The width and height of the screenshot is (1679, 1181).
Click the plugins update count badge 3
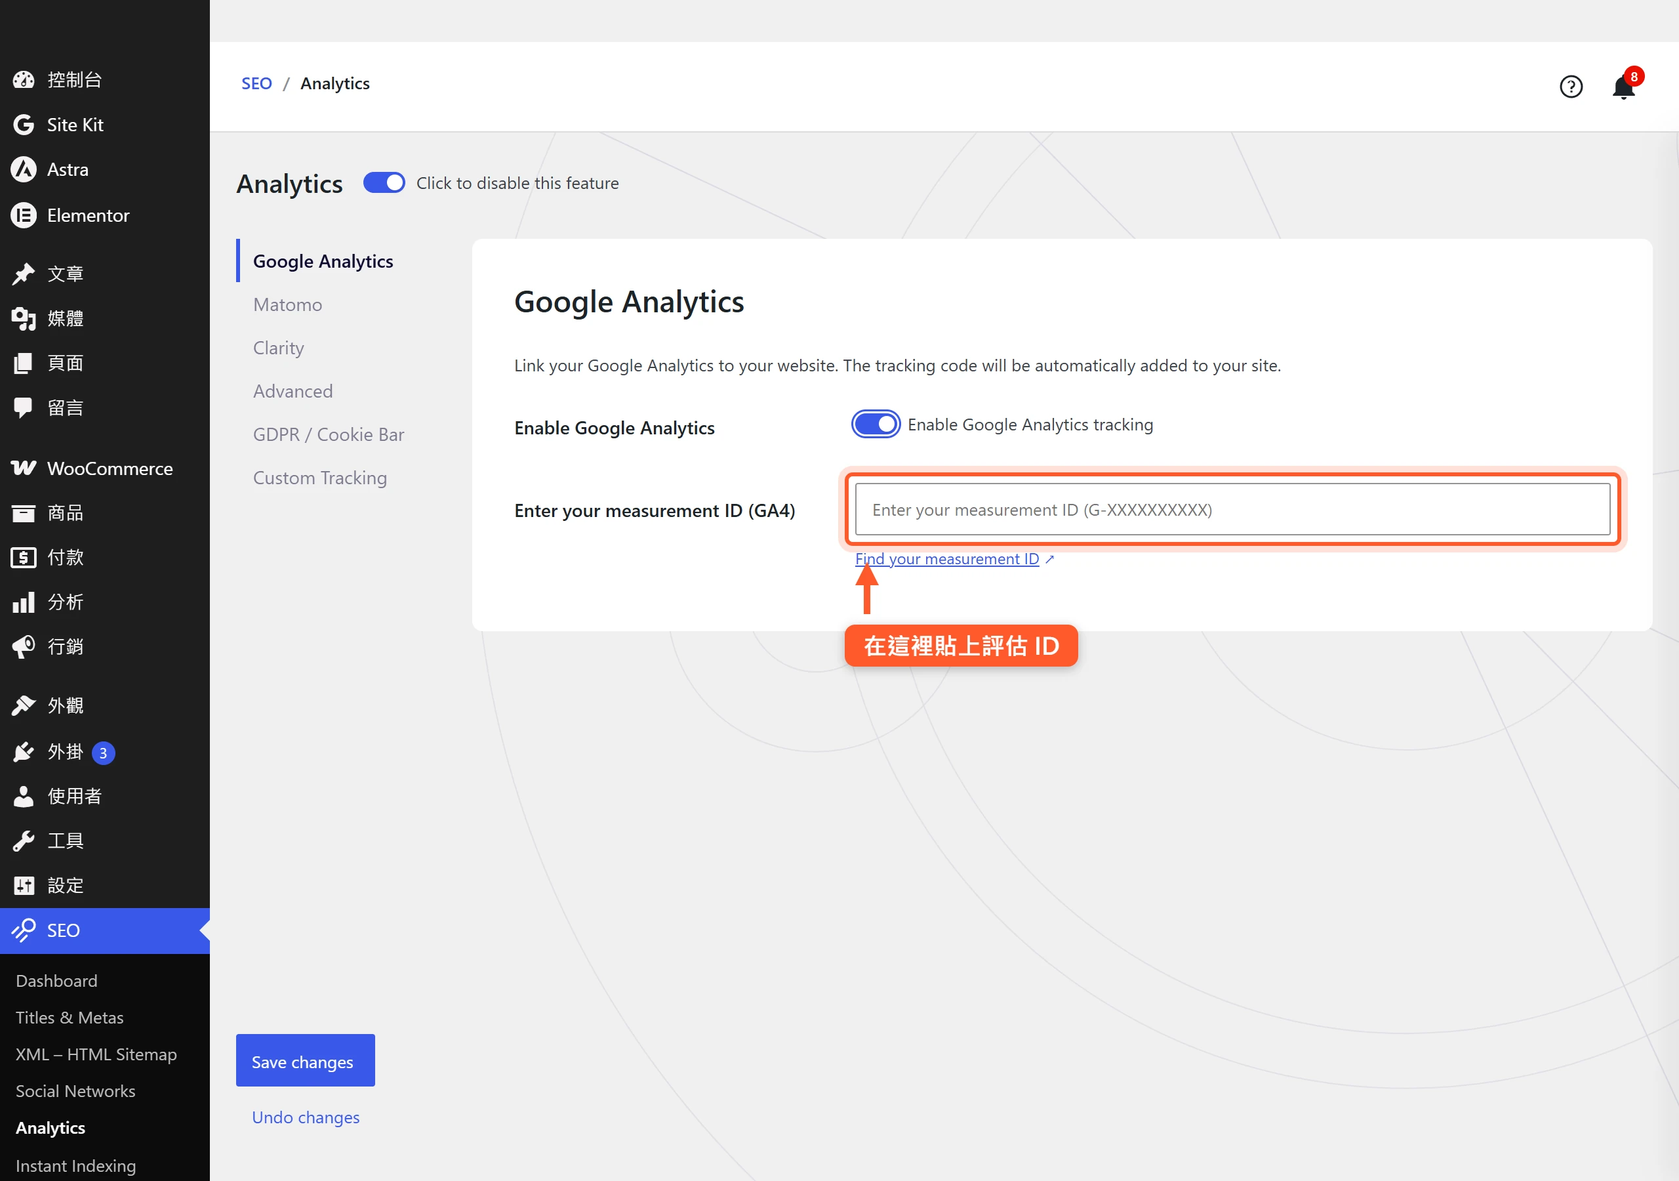pyautogui.click(x=103, y=753)
